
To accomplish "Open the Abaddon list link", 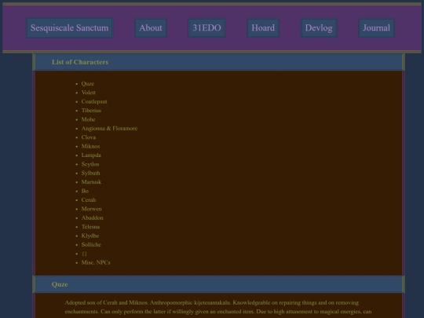I will pos(93,217).
